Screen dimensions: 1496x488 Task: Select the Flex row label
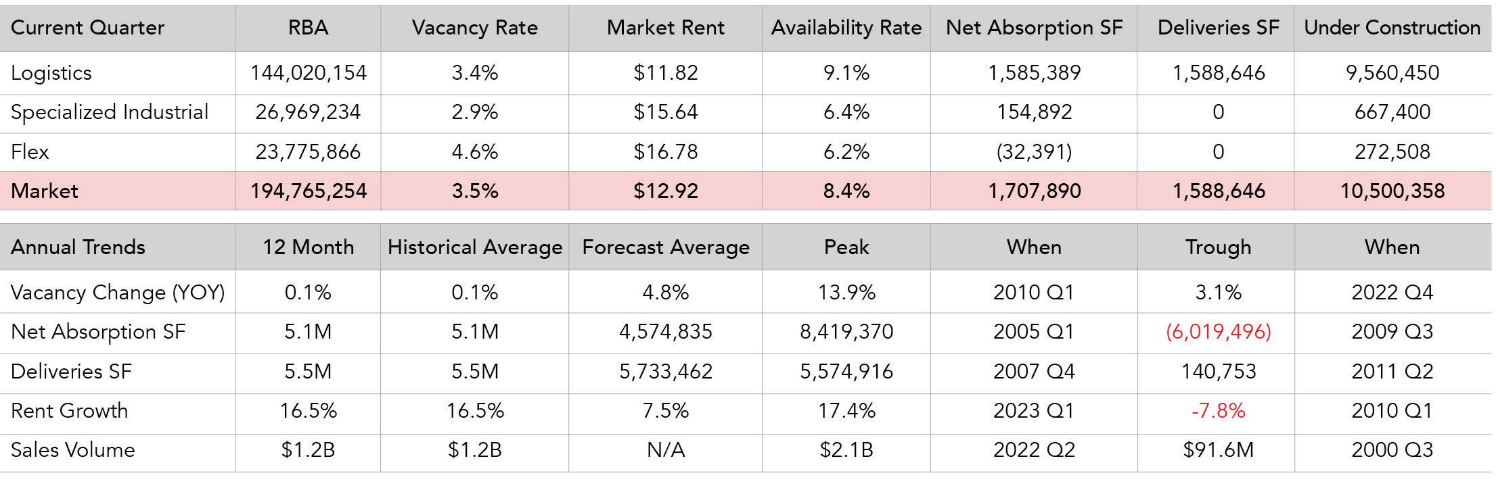pos(30,151)
